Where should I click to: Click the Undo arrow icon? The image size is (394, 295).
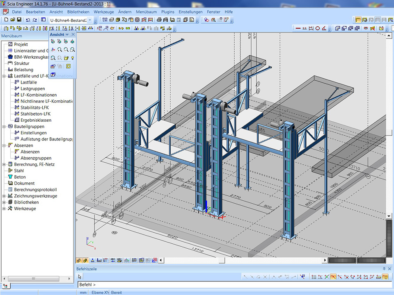coord(28,20)
